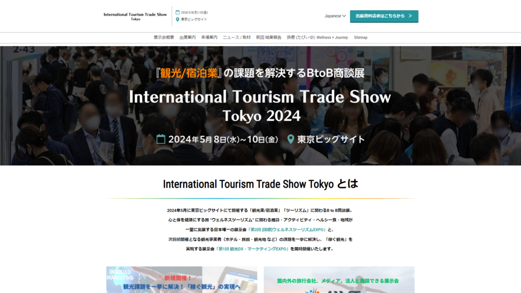The image size is (521, 293).
Task: Open the Sitemap menu link
Action: 361,38
